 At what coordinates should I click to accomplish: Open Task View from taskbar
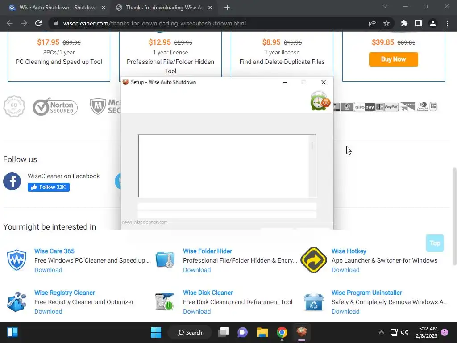coord(223,332)
